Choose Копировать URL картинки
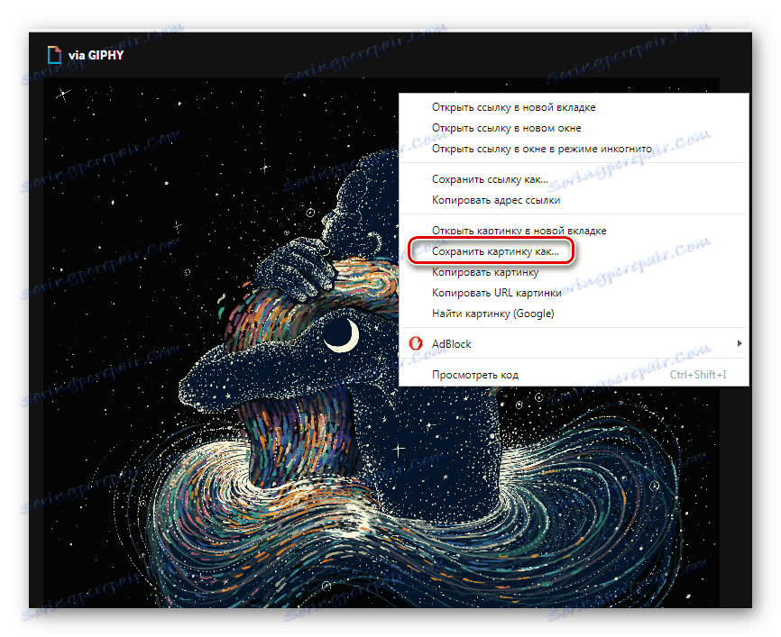 [x=574, y=293]
